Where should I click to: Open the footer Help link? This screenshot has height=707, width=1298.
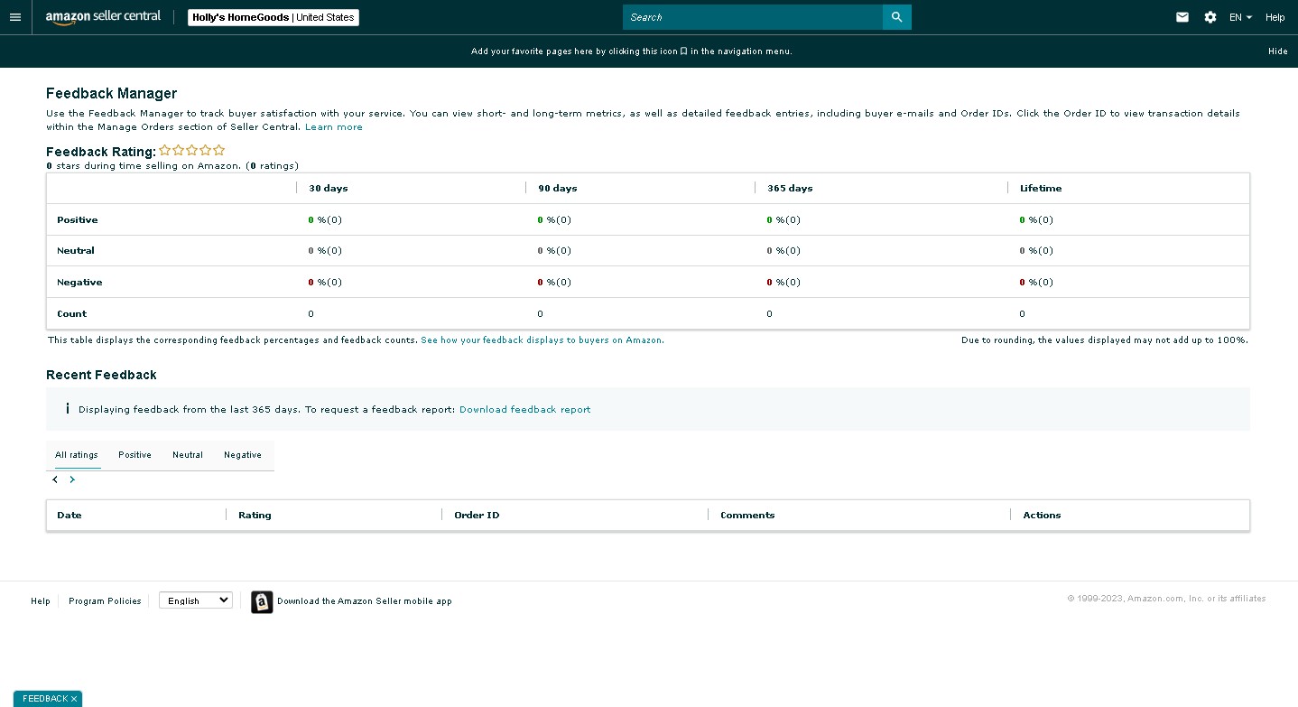[41, 601]
